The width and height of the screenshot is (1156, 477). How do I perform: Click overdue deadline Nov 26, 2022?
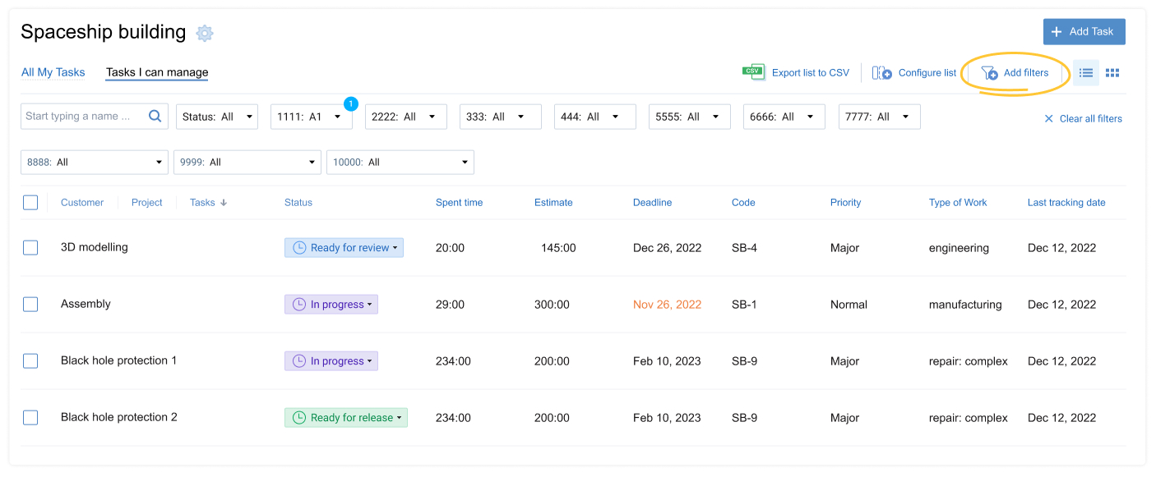point(667,305)
